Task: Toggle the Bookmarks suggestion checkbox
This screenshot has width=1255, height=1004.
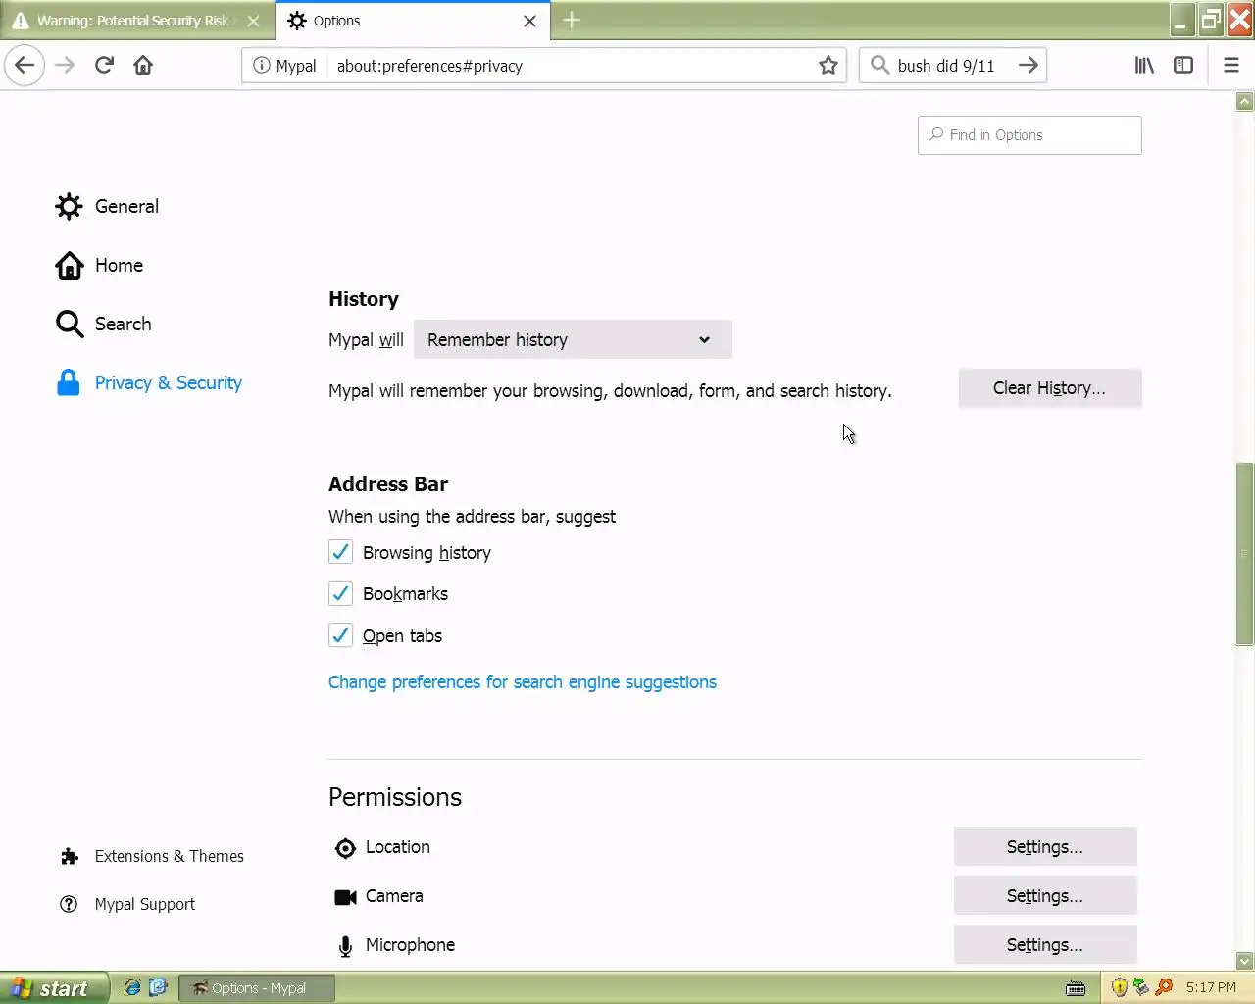Action: (x=340, y=593)
